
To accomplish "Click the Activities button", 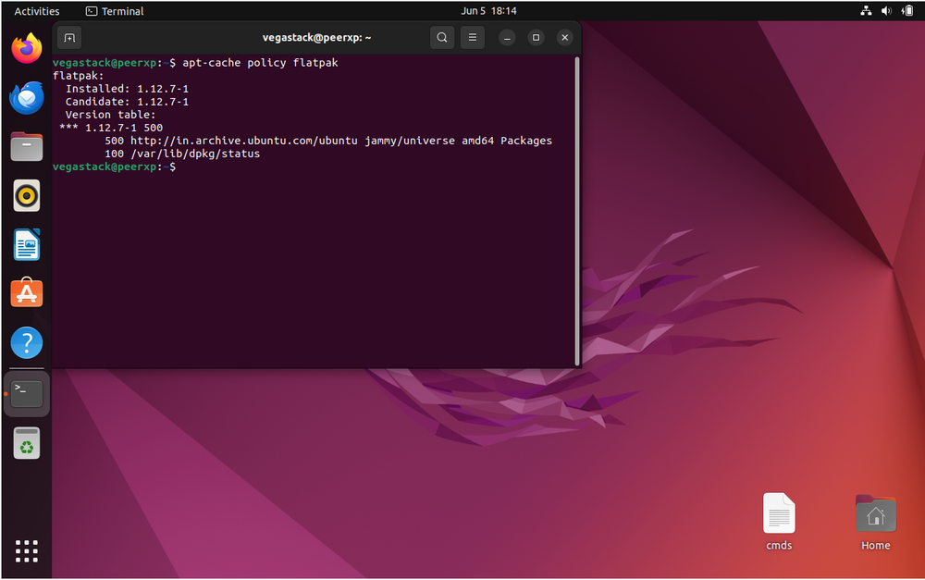I will click(37, 11).
